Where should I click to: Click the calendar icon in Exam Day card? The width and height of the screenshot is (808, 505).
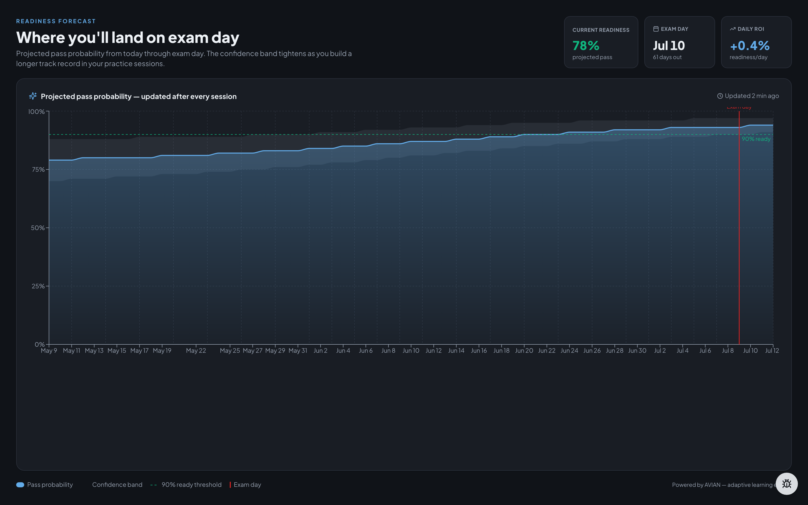(656, 29)
